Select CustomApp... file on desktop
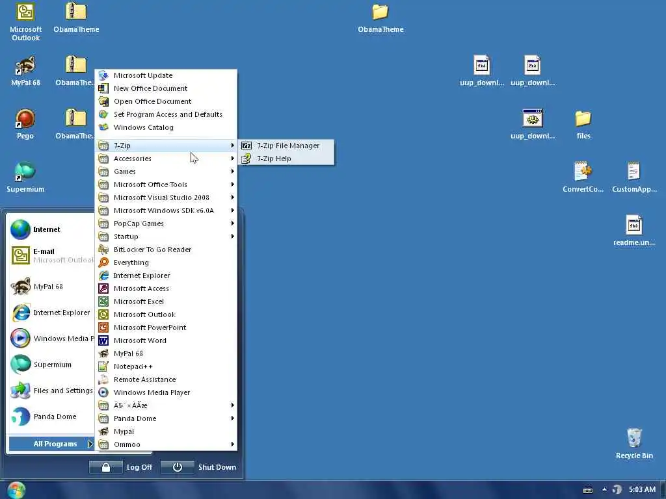The image size is (666, 499). [634, 177]
